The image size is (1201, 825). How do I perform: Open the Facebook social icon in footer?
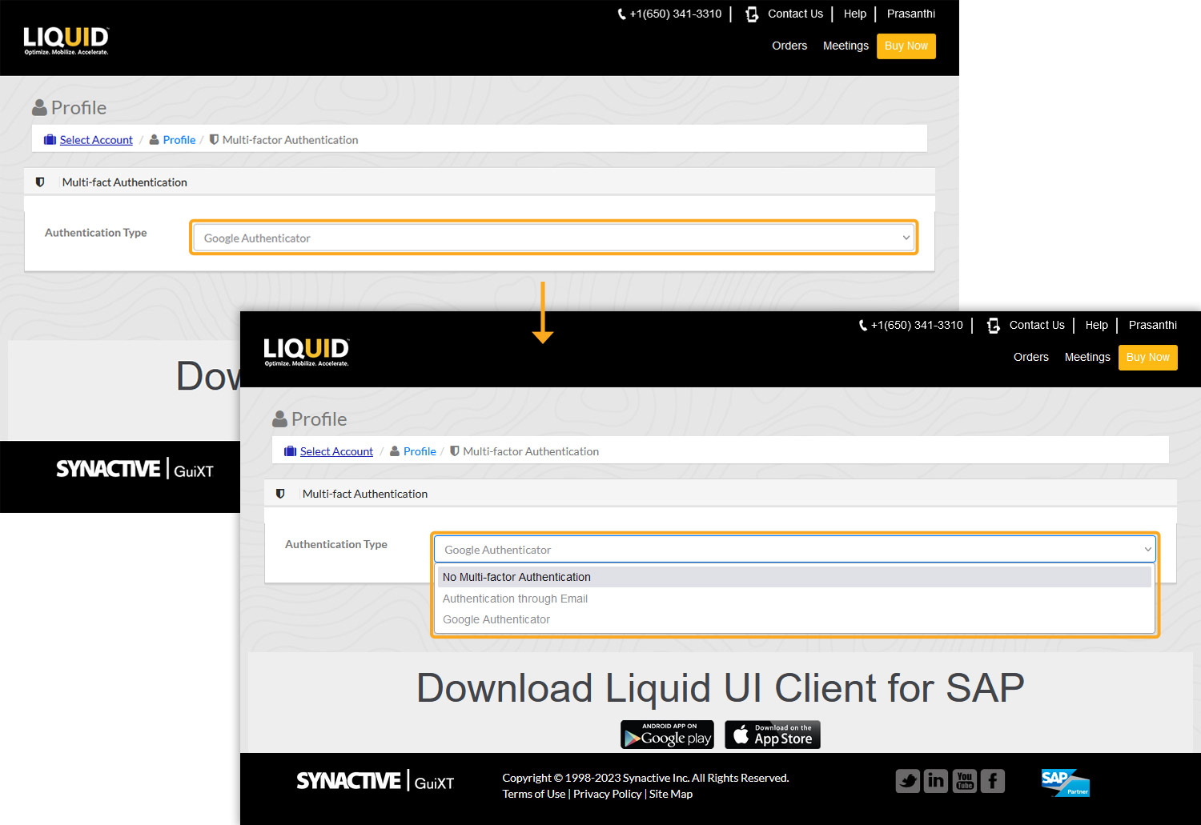coord(993,781)
